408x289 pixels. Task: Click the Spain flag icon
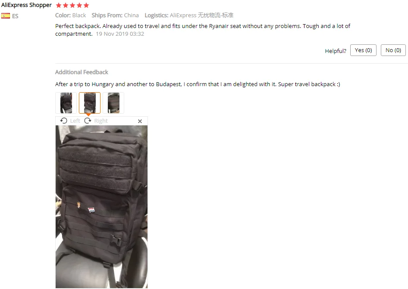(6, 16)
